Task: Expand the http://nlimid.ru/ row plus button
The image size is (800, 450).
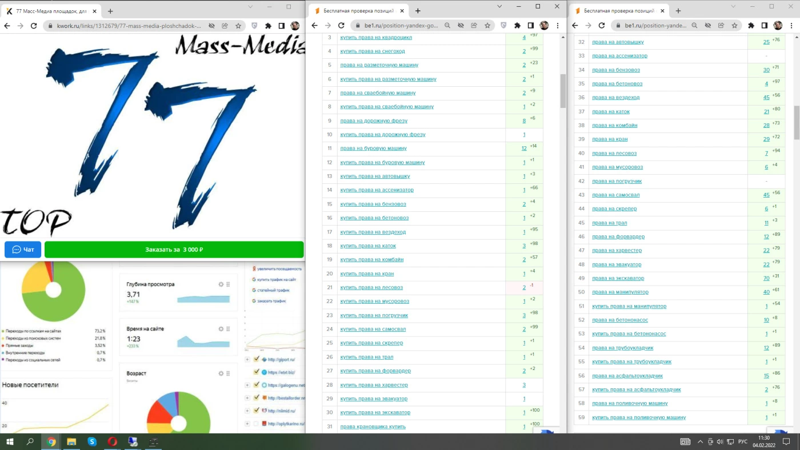Action: tap(247, 411)
